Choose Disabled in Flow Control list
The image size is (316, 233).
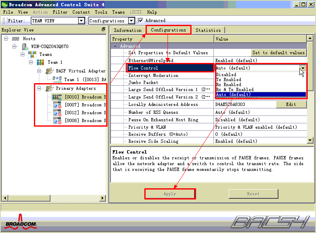click(x=261, y=74)
